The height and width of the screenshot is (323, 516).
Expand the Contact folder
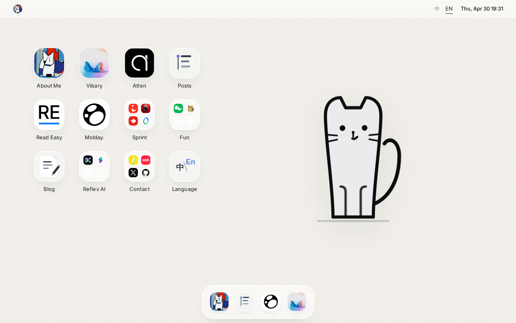pos(139,166)
